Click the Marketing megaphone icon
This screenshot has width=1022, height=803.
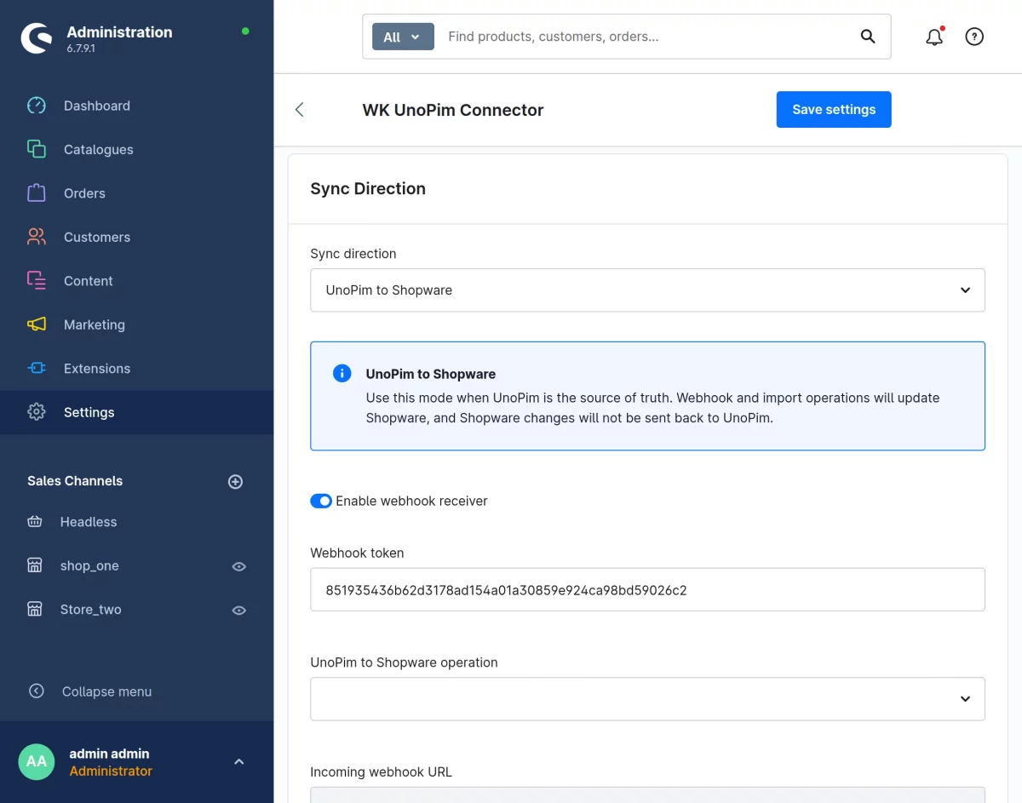(x=36, y=324)
